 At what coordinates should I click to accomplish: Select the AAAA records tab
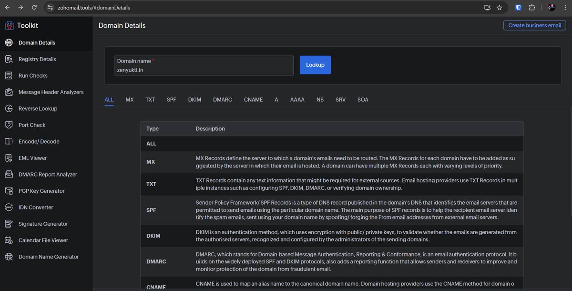(x=297, y=100)
